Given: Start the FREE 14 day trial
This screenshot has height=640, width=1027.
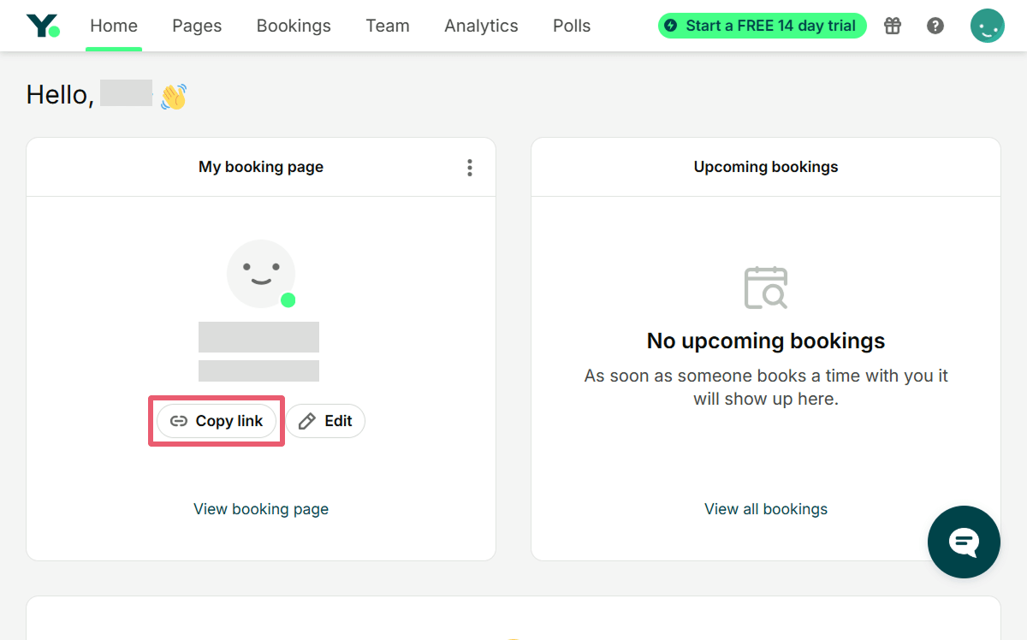Looking at the screenshot, I should pyautogui.click(x=762, y=26).
